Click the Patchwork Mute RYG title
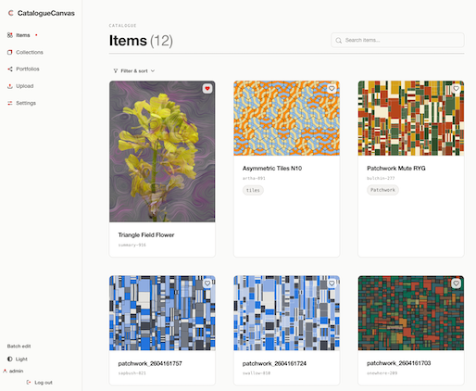 [x=396, y=169]
